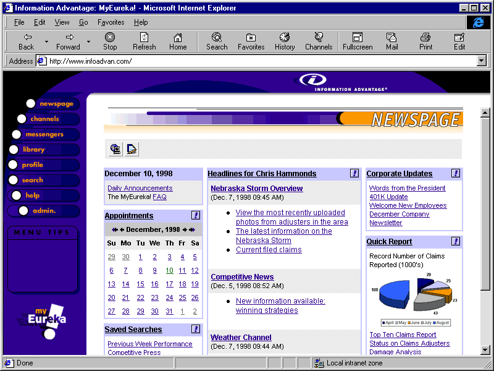Screen dimensions: 494x371
Task: Click the page scrollbar down arrow
Action: click(485, 350)
